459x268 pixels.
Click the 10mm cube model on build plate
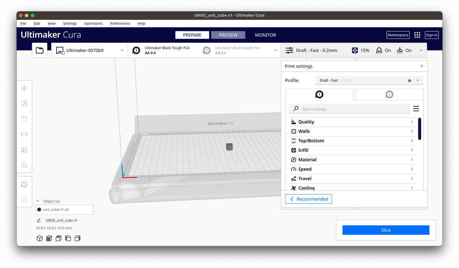(229, 147)
